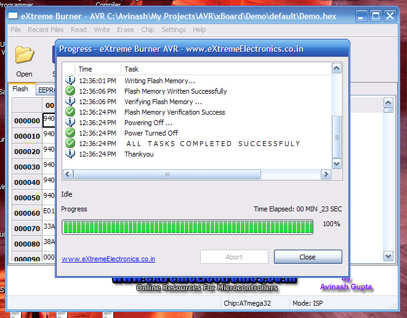The height and width of the screenshot is (318, 407).
Task: Click the task log vertical scrollbar thumb
Action: pyautogui.click(x=337, y=137)
